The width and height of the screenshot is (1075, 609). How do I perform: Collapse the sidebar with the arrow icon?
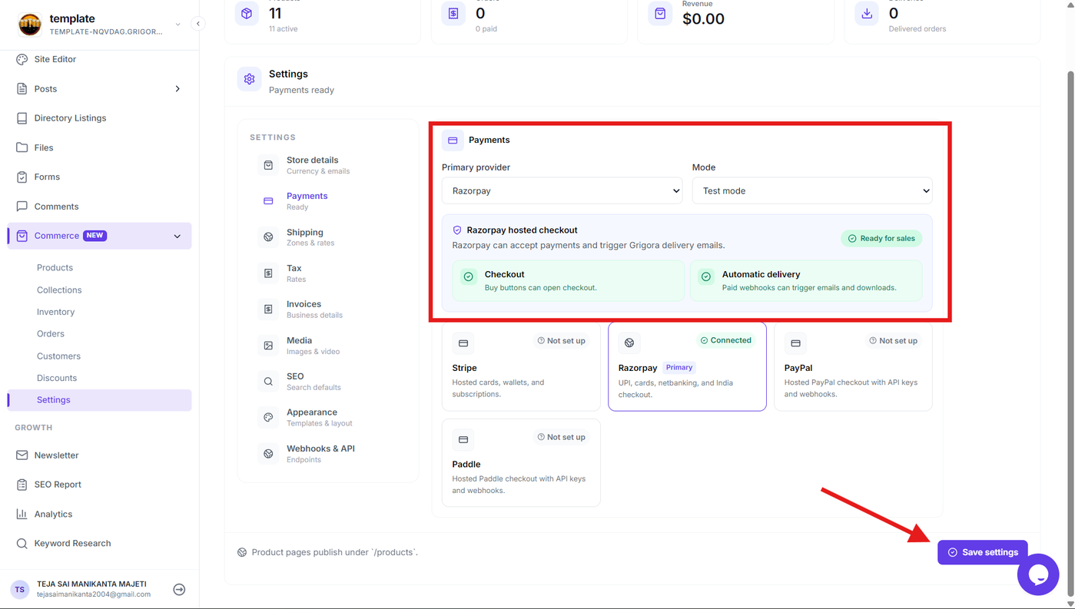coord(198,24)
